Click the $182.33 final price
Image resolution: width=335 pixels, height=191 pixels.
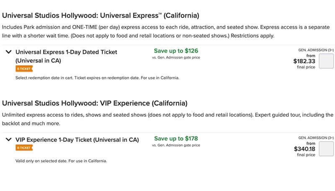point(304,61)
